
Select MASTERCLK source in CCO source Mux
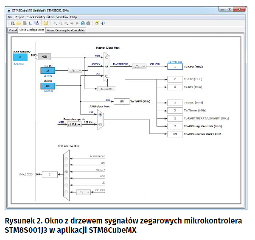(x=66, y=158)
